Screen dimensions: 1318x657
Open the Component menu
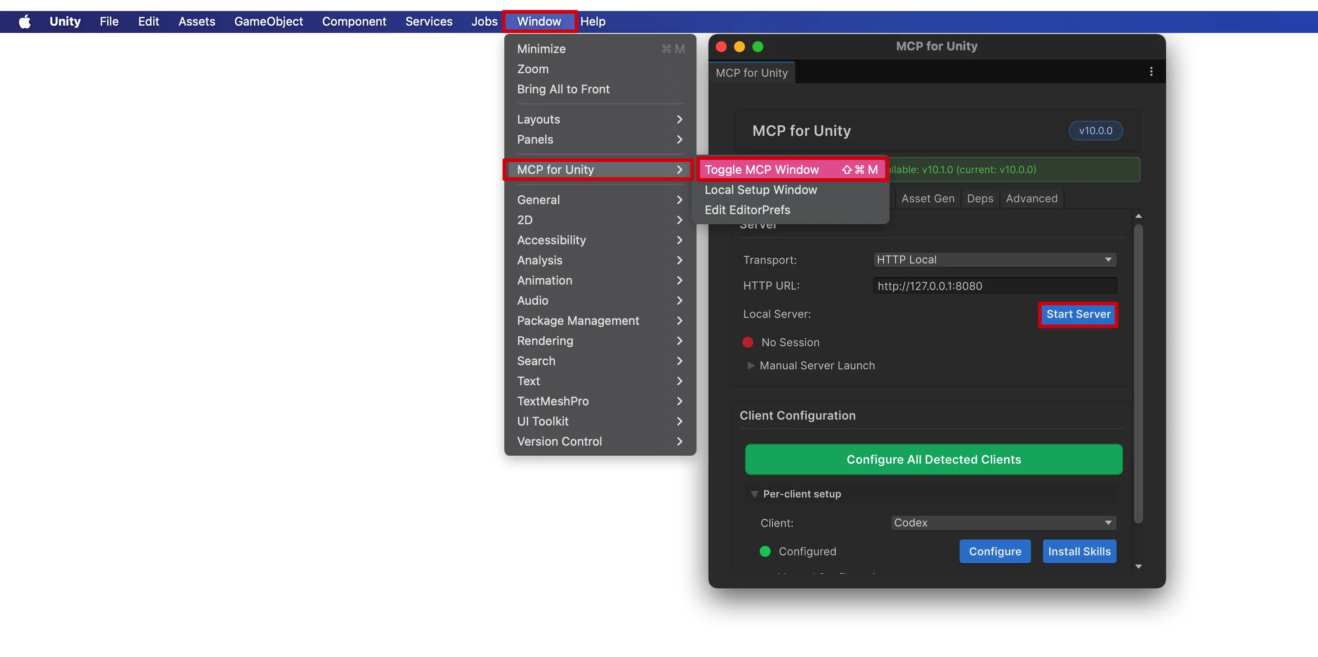[354, 22]
